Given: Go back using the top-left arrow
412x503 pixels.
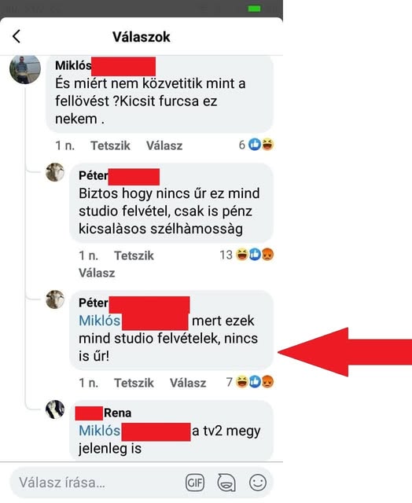Looking at the screenshot, I should (17, 36).
